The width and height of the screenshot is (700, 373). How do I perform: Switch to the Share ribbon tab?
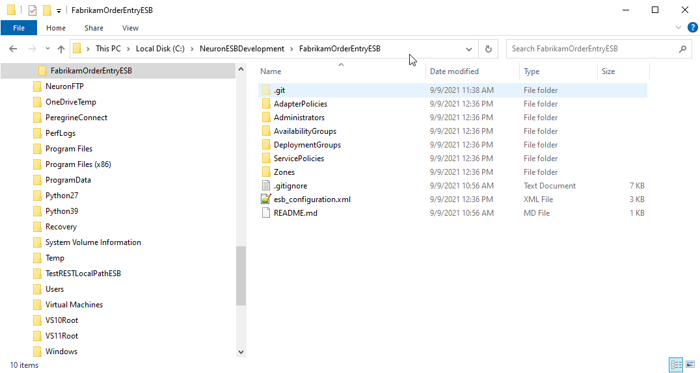(94, 28)
